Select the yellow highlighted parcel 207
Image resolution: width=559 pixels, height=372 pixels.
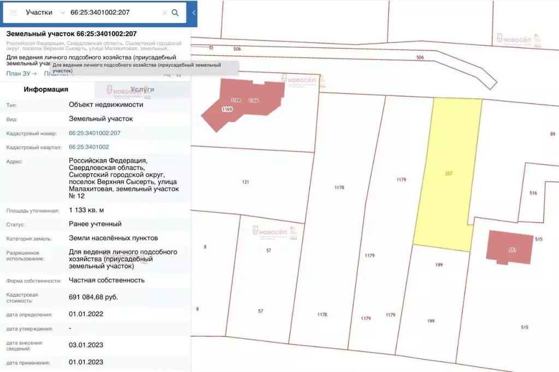click(x=449, y=173)
